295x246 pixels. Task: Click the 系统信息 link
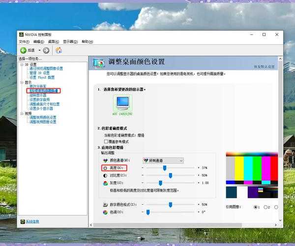point(32,221)
